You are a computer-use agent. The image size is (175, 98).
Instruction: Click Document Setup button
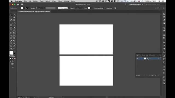(x=99, y=8)
